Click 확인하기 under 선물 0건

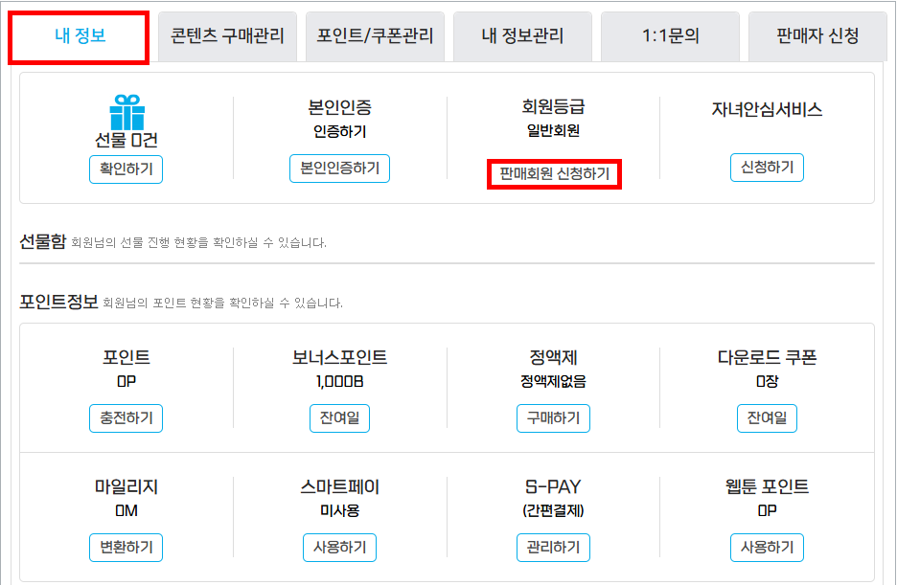click(x=126, y=169)
